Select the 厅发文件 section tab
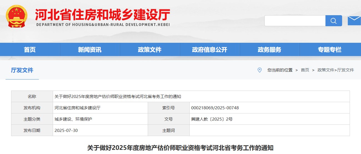Image resolution: width=361 pixels, height=154 pixels. (x=22, y=70)
